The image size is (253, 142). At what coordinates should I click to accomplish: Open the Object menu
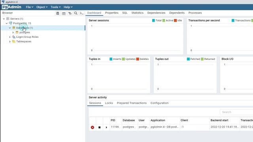pyautogui.click(x=42, y=7)
